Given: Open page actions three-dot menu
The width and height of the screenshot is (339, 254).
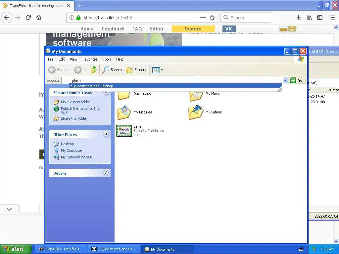Looking at the screenshot, I should tap(203, 18).
